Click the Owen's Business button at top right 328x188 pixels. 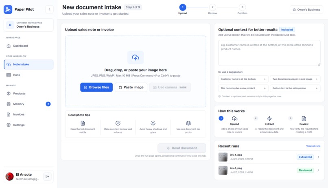click(306, 10)
